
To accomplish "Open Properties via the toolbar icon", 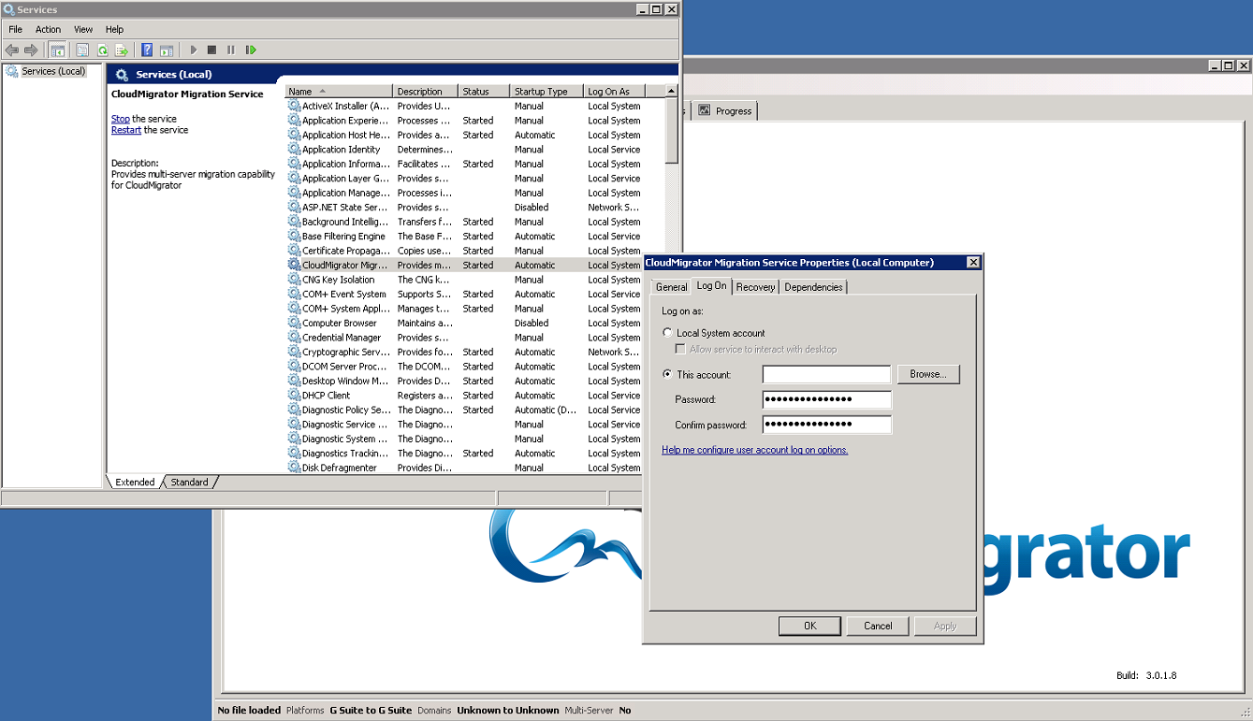I will pos(83,50).
